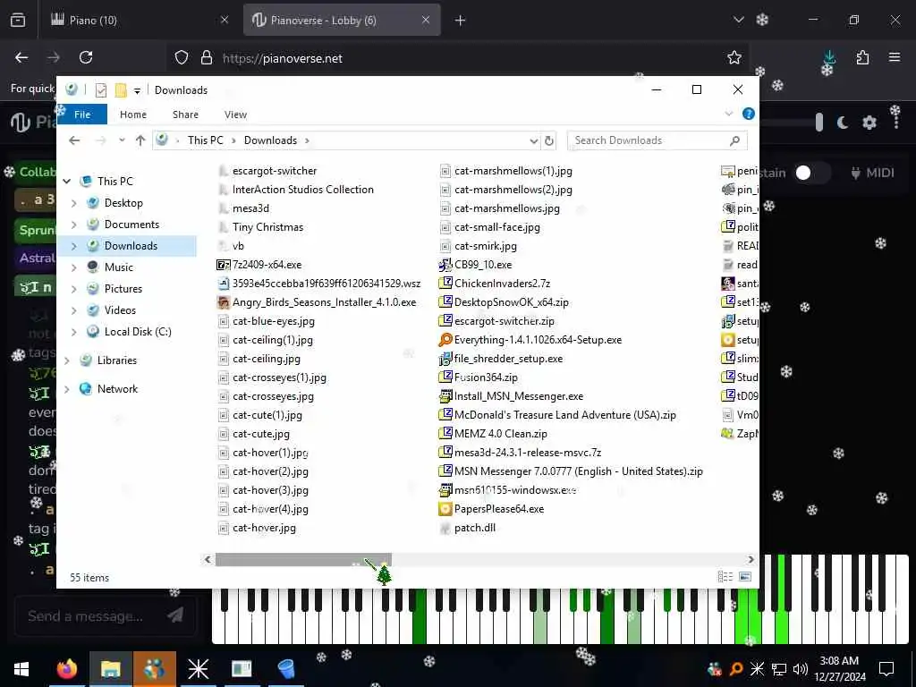Reload the Firefox page

pos(86,57)
